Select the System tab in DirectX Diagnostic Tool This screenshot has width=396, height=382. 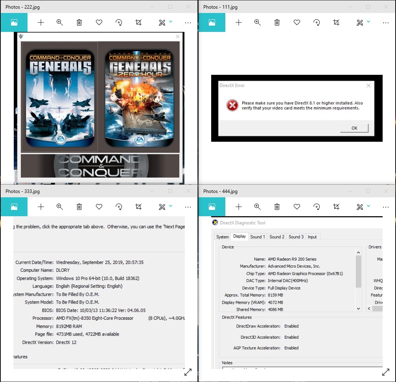(x=222, y=237)
